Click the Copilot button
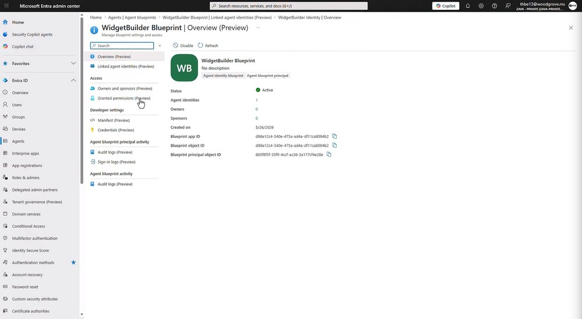Image resolution: width=582 pixels, height=319 pixels. point(446,6)
